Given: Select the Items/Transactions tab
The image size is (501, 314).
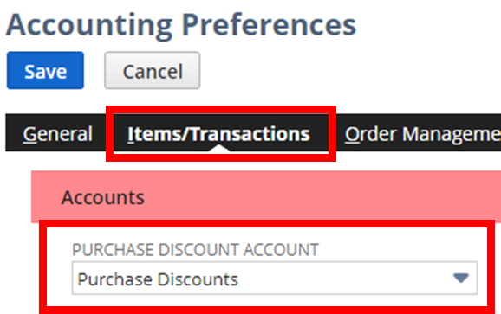Looking at the screenshot, I should pos(219,134).
